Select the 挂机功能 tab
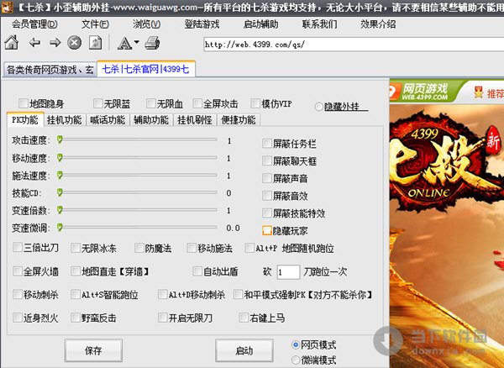This screenshot has height=368, width=504. [65, 120]
